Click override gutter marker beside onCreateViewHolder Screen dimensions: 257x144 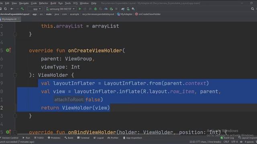click(8, 50)
